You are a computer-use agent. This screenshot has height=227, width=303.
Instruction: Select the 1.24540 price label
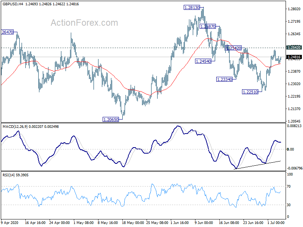click(203, 61)
